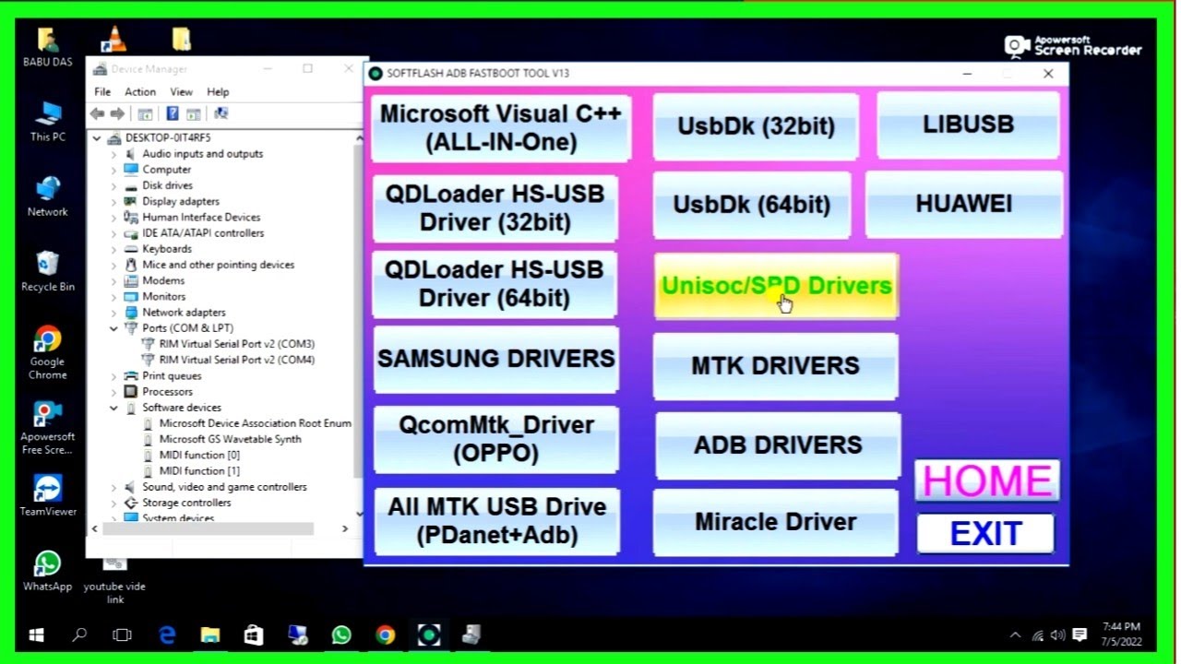Screen dimensions: 1181x664
Task: Click Forward arrow in Device Manager toolbar
Action: 117,113
